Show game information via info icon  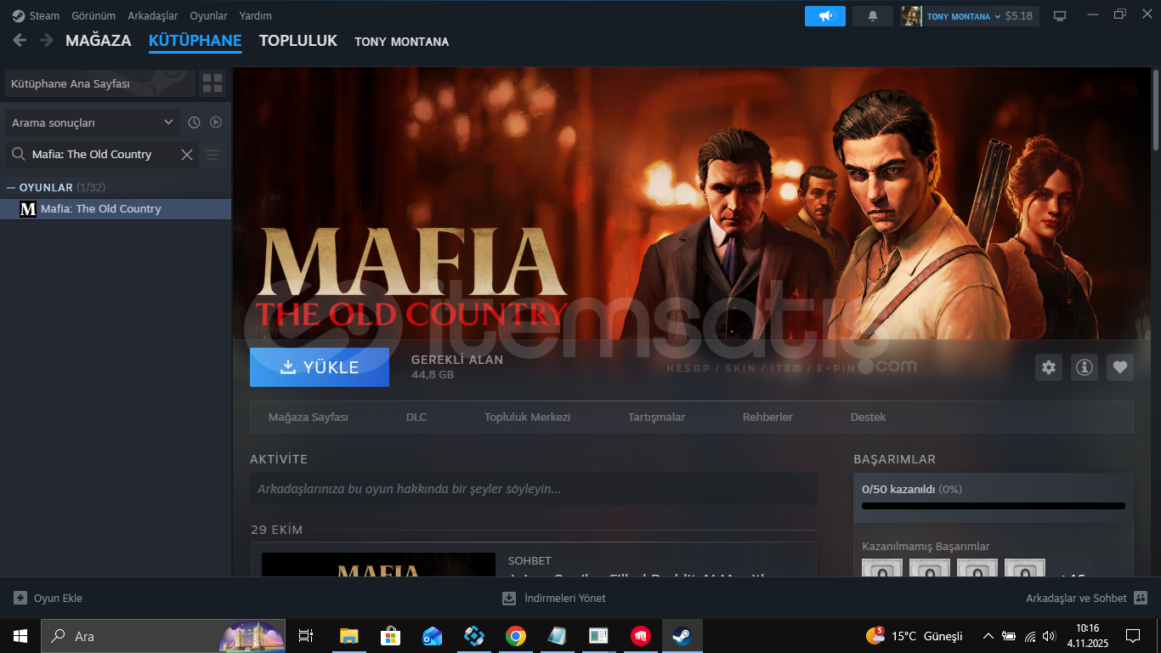click(1085, 367)
